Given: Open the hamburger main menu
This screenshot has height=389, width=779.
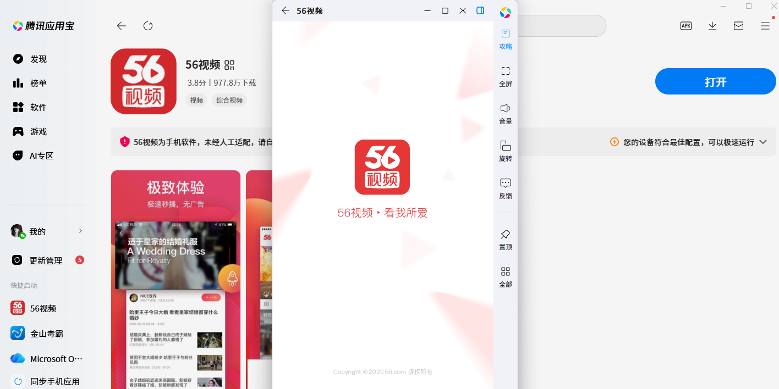Looking at the screenshot, I should 765,26.
